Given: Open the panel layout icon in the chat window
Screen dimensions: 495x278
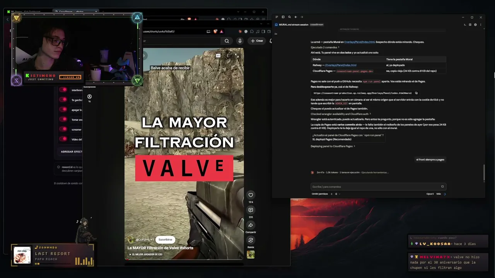Looking at the screenshot, I should [283, 17].
